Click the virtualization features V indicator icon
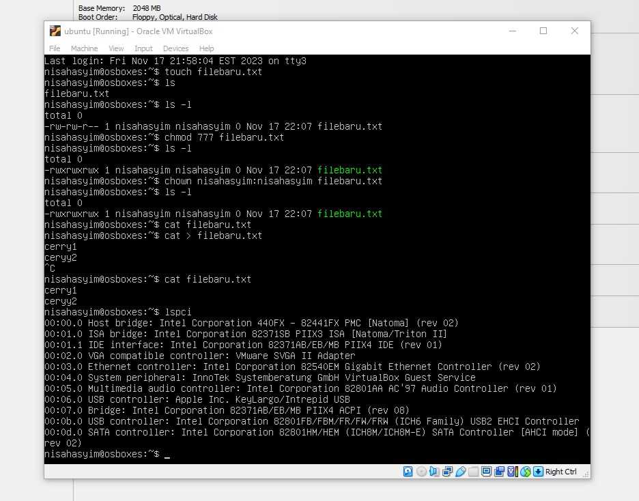Image resolution: width=639 pixels, height=501 pixels. coord(512,472)
